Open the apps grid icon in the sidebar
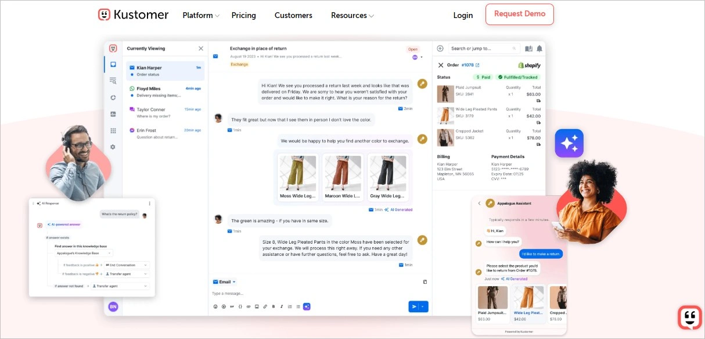Screen dimensions: 705x339 point(113,131)
